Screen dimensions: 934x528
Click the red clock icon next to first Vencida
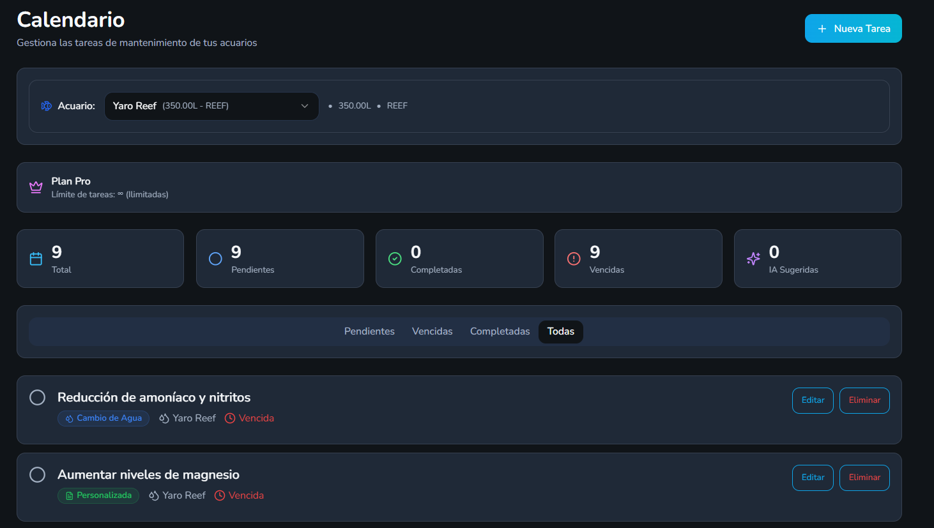[230, 418]
